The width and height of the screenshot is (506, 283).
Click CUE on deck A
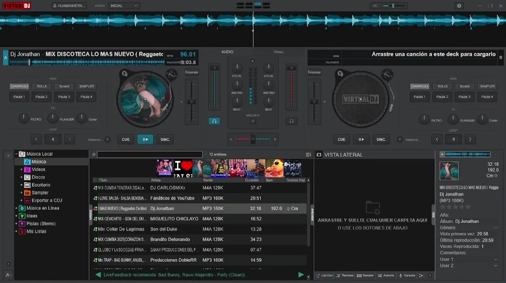click(126, 139)
